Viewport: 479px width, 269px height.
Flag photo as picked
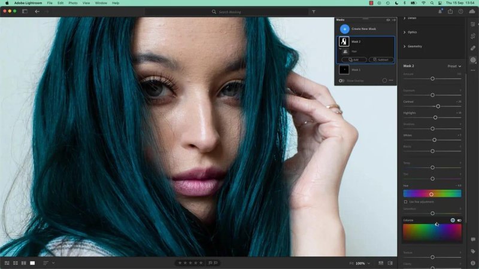[x=211, y=263]
